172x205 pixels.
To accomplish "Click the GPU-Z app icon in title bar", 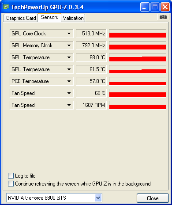I will [6, 7].
